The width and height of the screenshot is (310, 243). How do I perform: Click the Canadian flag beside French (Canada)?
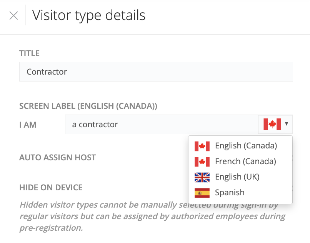pos(202,161)
